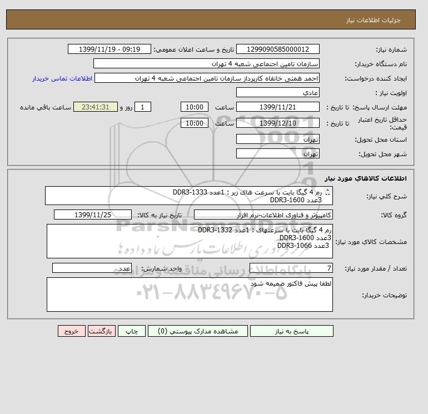Click response deadline date 1399/11/21

pyautogui.click(x=278, y=107)
